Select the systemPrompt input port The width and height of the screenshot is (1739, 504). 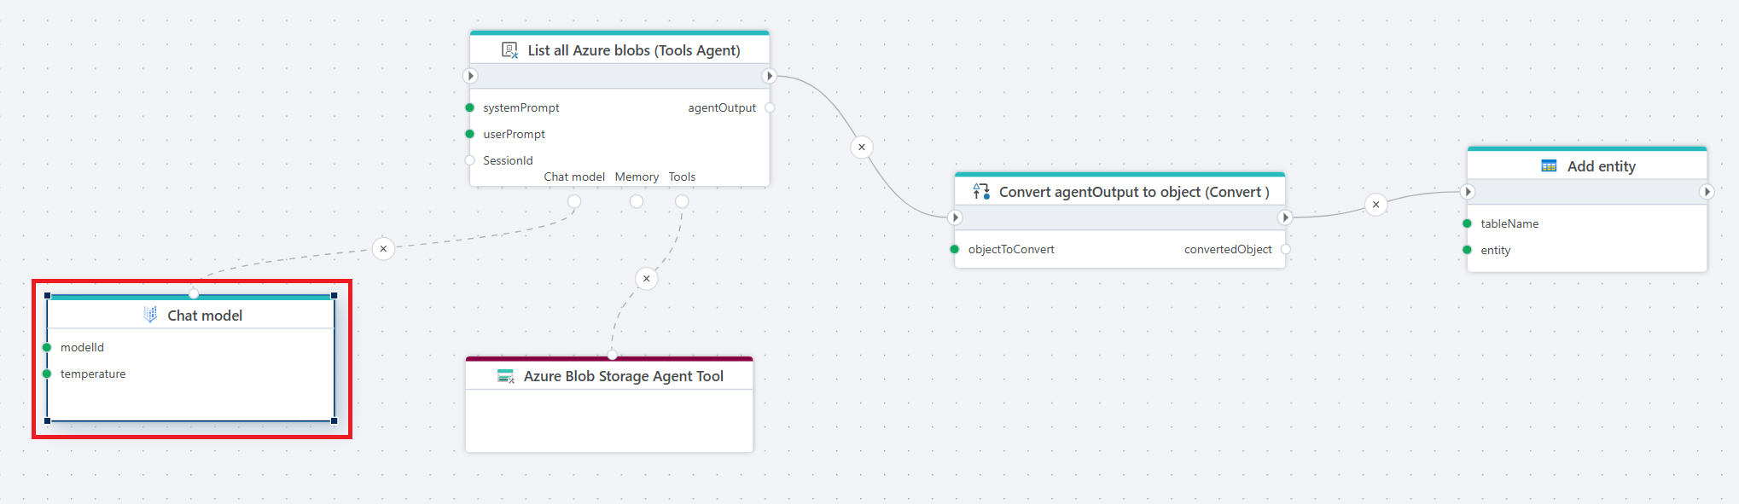click(469, 107)
